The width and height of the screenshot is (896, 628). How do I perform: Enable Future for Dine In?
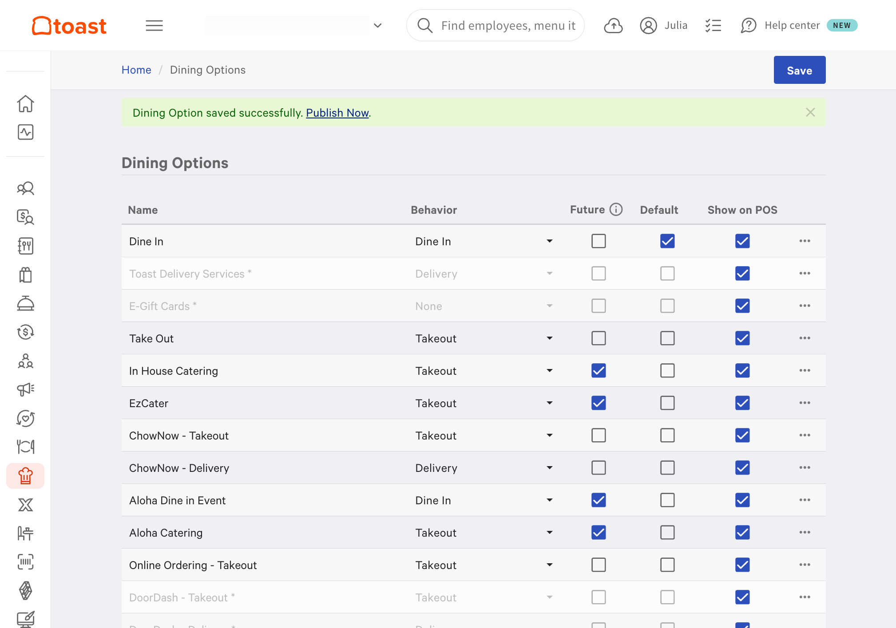pyautogui.click(x=599, y=241)
